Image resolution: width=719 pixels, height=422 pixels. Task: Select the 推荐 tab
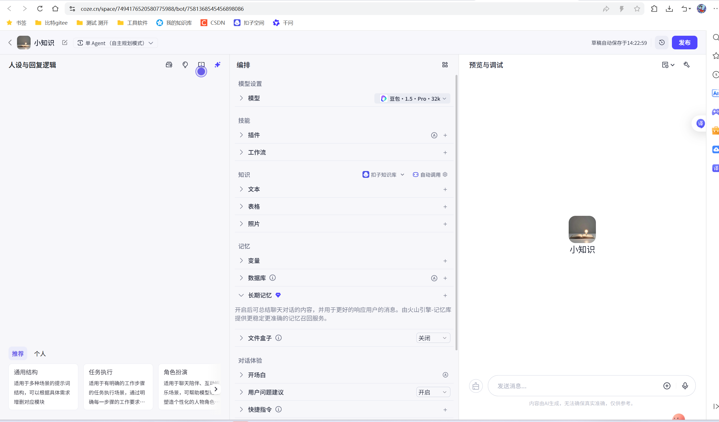pos(18,354)
